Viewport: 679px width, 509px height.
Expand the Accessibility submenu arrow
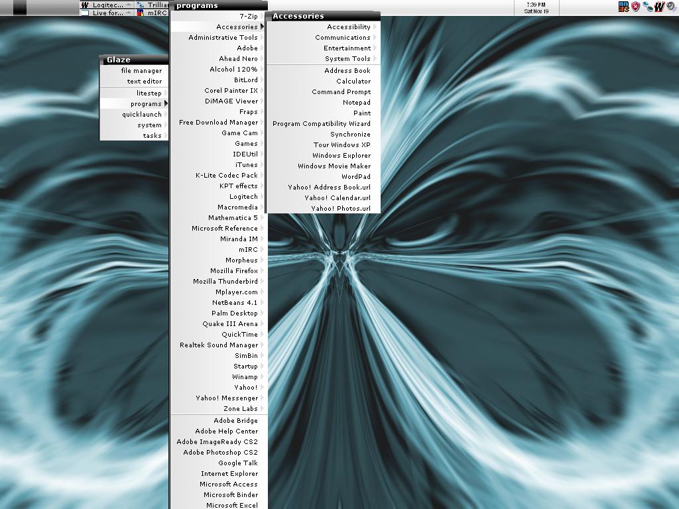click(x=375, y=27)
